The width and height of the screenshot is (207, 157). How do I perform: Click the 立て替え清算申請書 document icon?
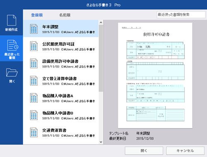pos(34,81)
